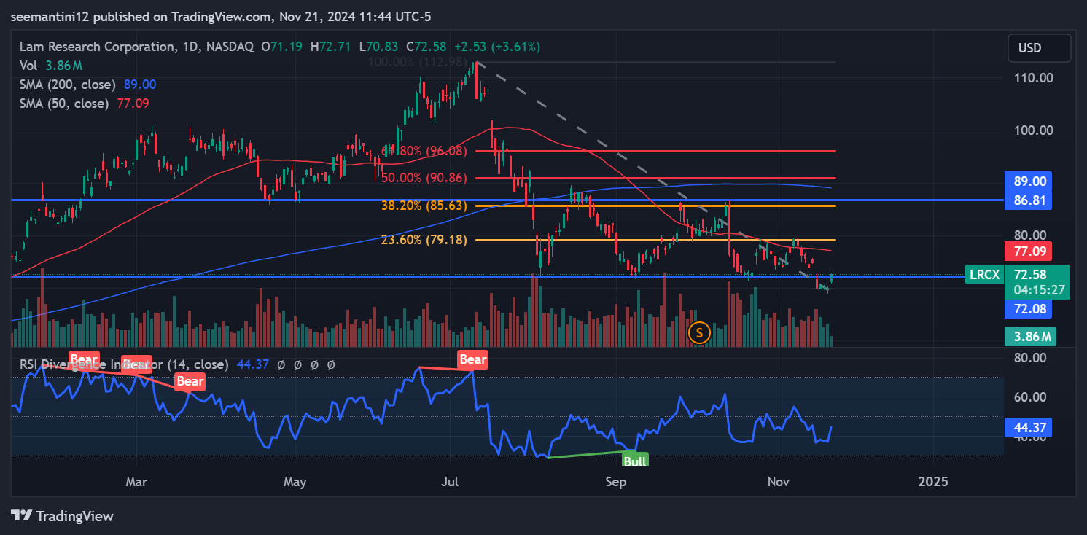Click the 38.20% (85.63) Fibonacci label
The height and width of the screenshot is (535, 1087).
(x=424, y=206)
